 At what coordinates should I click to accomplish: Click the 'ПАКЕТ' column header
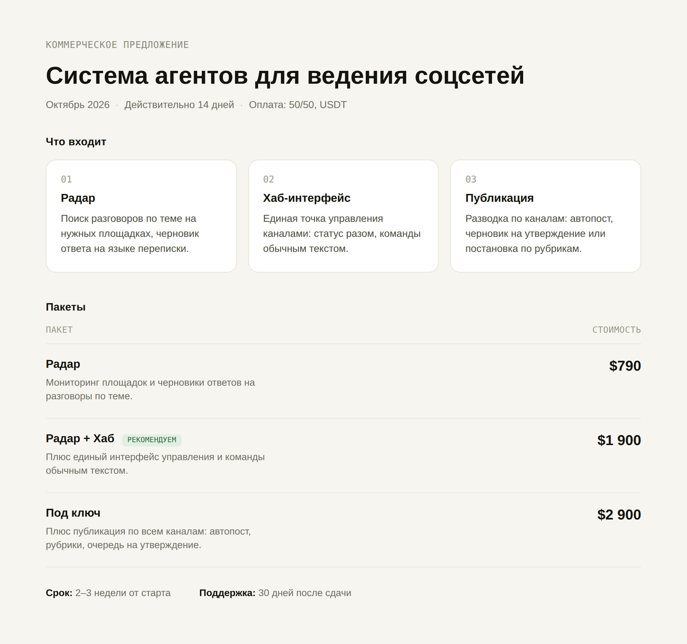coord(59,330)
